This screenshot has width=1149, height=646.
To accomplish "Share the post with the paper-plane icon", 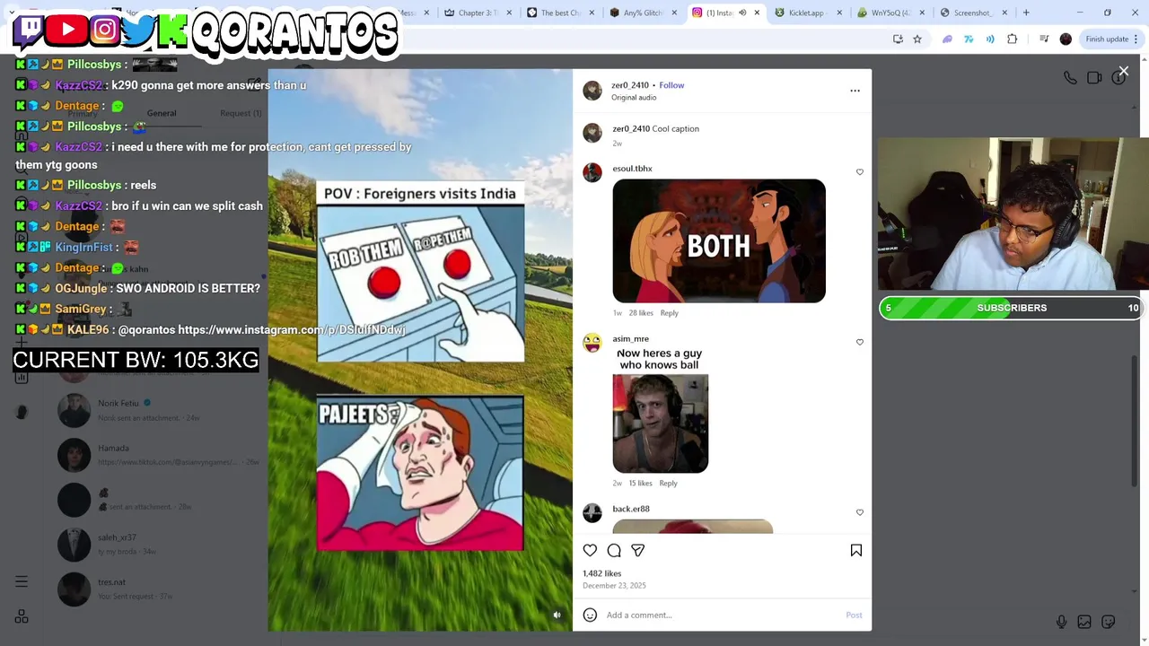I will [x=637, y=550].
